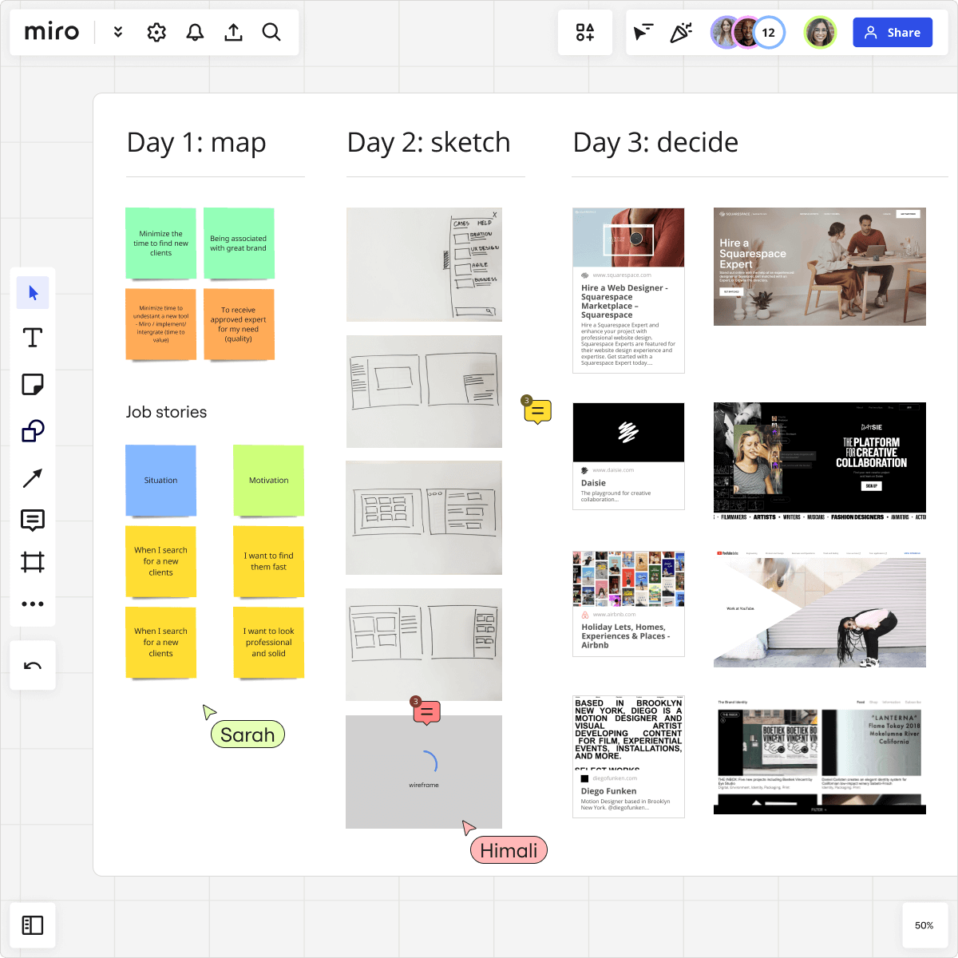Image resolution: width=958 pixels, height=958 pixels.
Task: Open board search magnifier
Action: point(271,32)
